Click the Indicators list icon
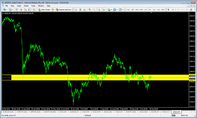 pos(109,10)
